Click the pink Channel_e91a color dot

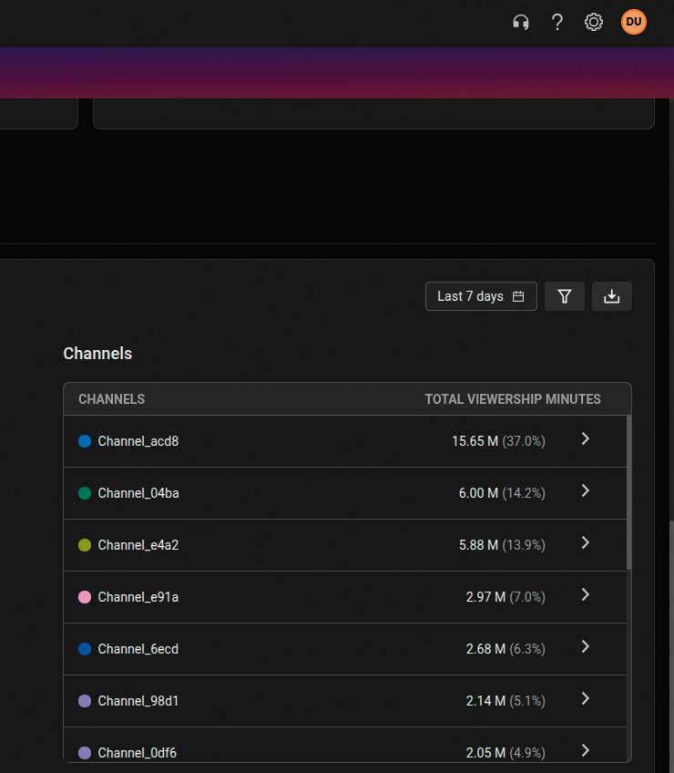85,597
